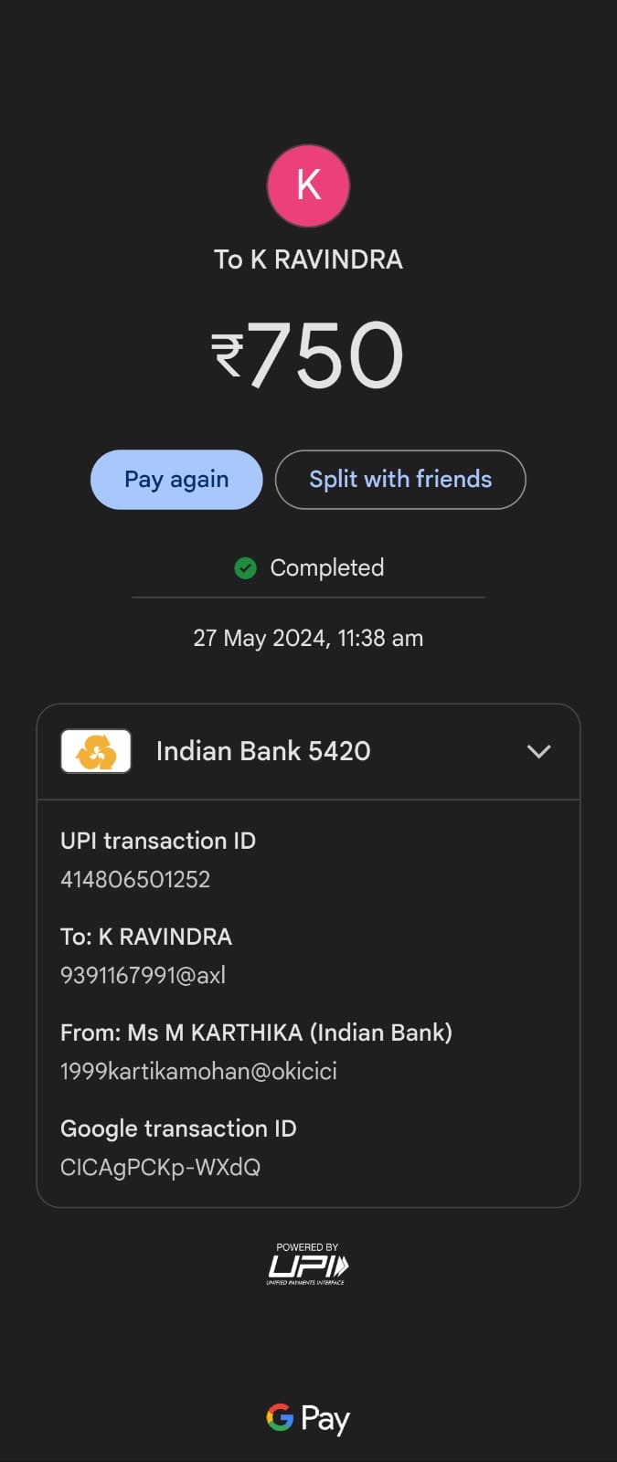
Task: Click the Powered by UPI logo
Action: coord(308,1266)
